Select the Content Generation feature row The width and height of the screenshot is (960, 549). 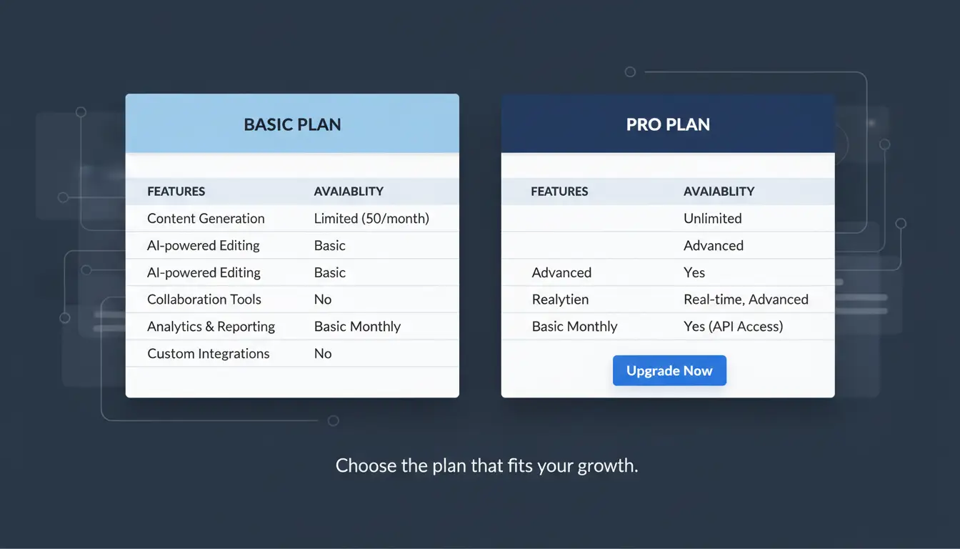206,218
